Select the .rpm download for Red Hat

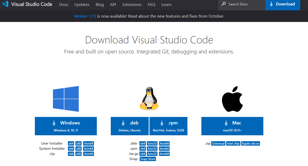168,126
